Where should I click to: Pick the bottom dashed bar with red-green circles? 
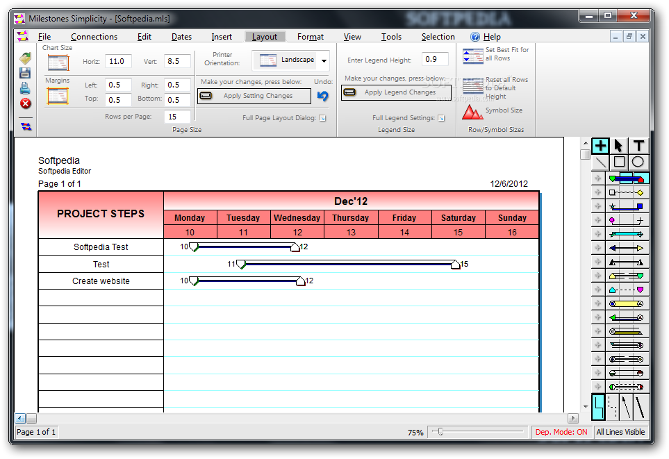[627, 387]
